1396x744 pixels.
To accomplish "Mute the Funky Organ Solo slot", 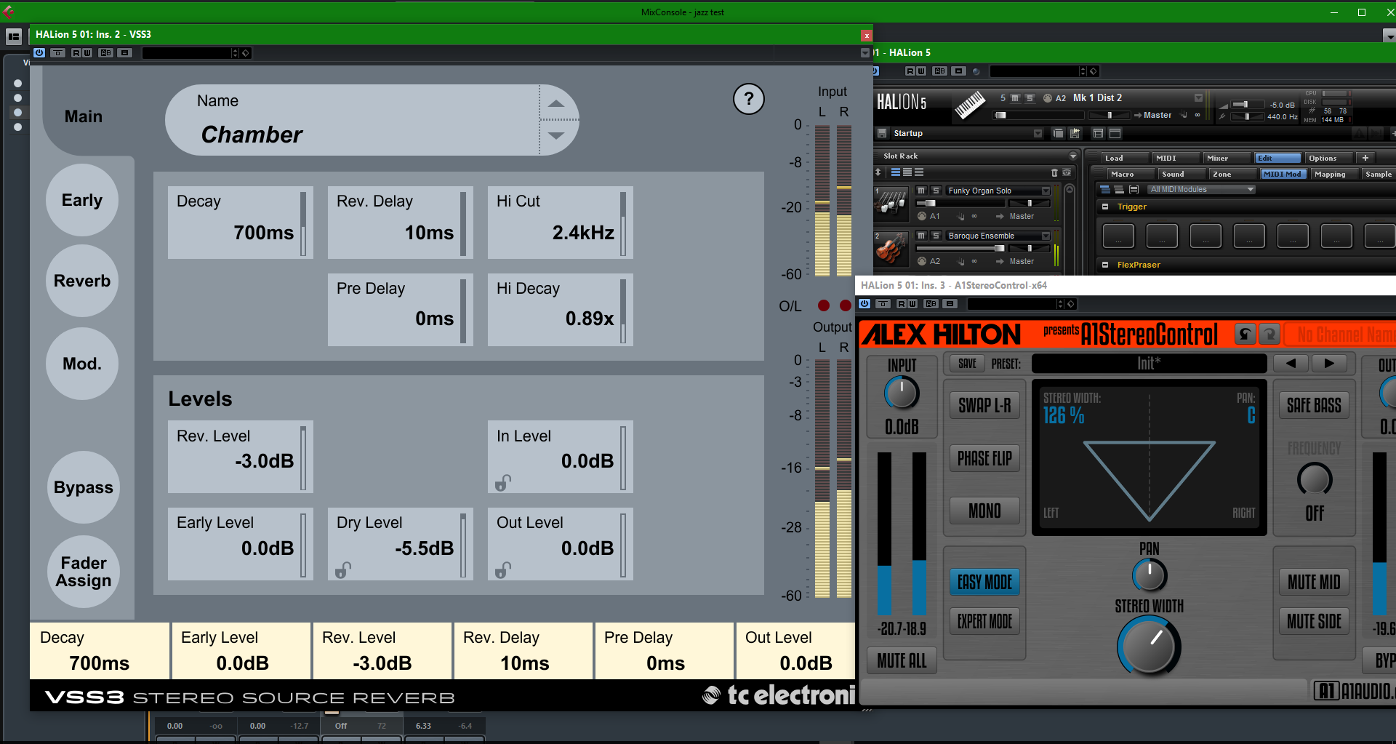I will tap(921, 191).
